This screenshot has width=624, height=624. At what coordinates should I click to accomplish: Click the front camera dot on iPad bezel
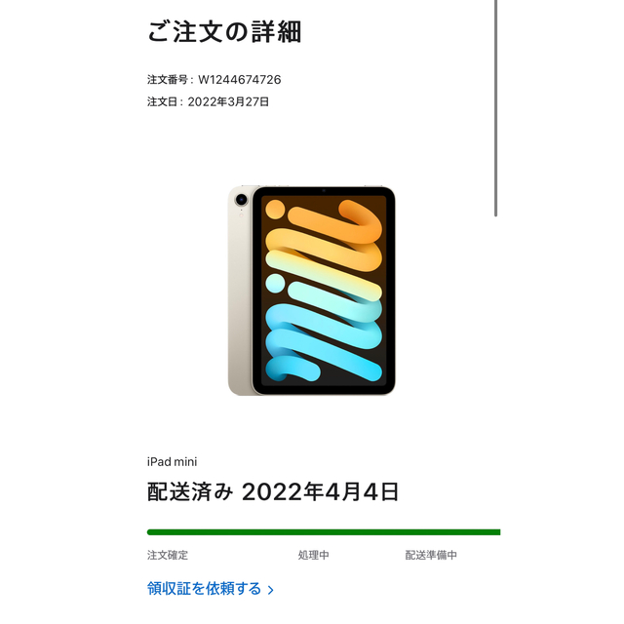pyautogui.click(x=324, y=191)
